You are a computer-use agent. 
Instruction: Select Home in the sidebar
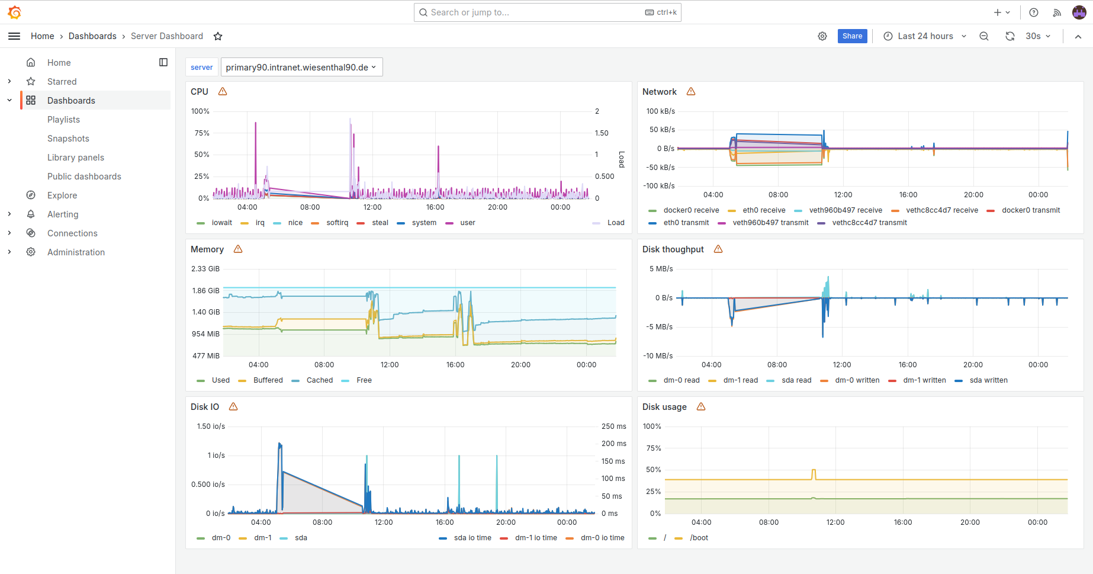(59, 62)
